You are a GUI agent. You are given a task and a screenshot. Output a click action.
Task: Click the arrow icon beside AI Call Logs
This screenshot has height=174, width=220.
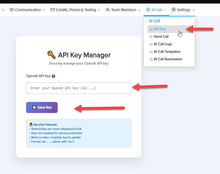151,44
